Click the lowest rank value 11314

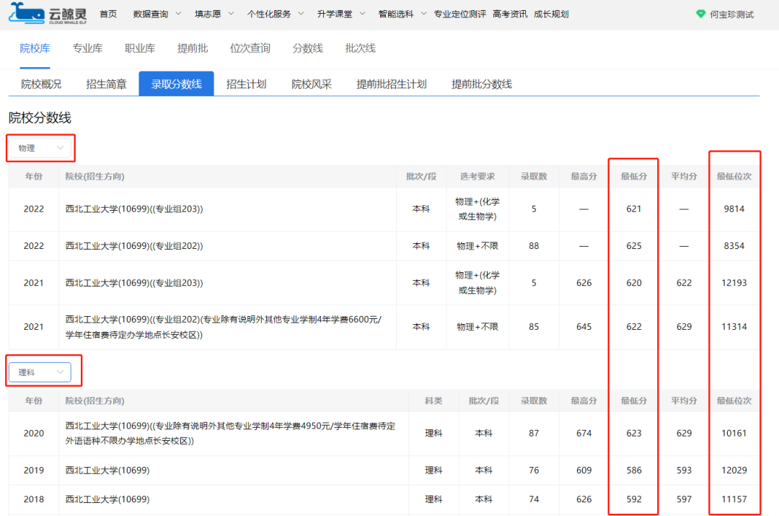pos(734,327)
